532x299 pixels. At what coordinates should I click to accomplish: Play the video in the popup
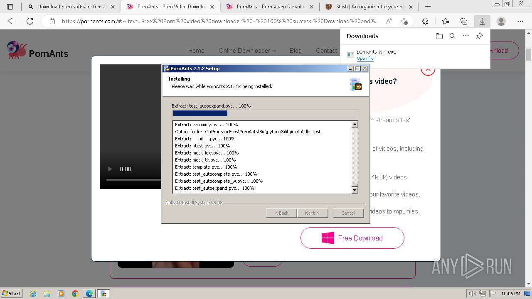(x=110, y=169)
